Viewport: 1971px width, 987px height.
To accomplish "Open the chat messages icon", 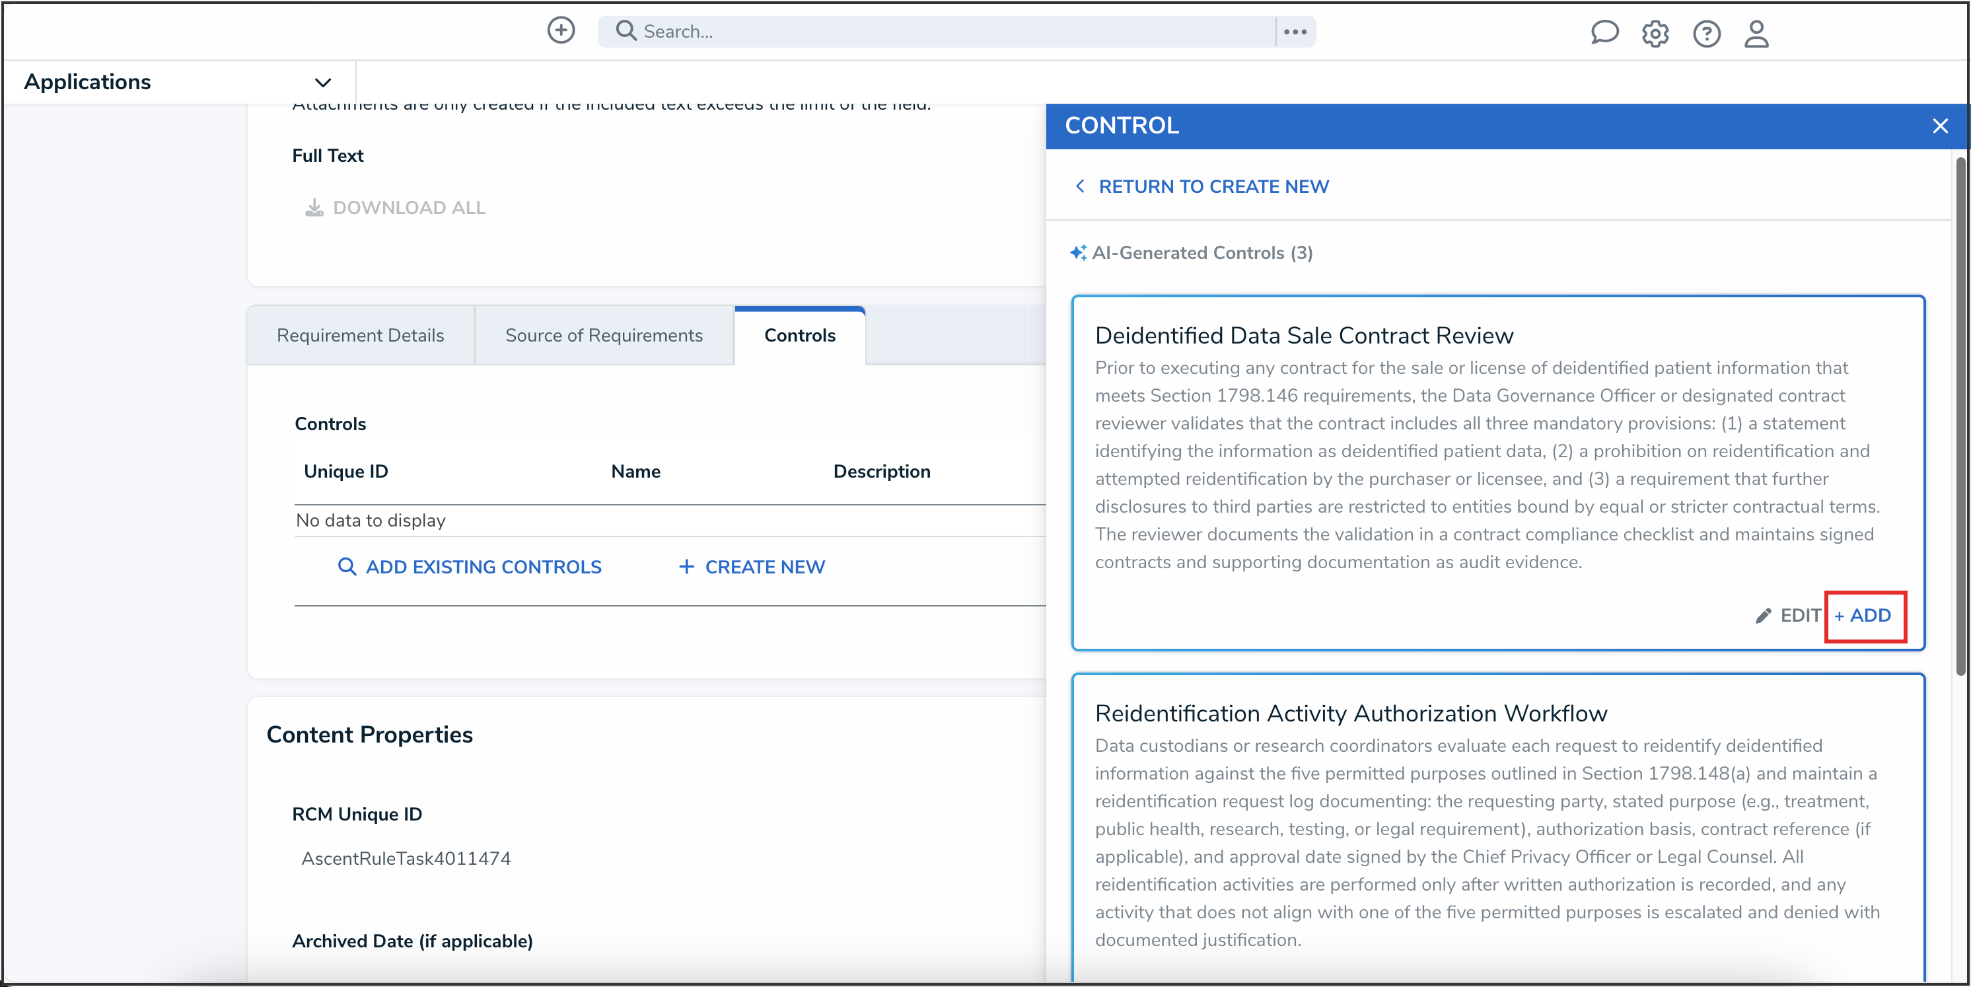I will (x=1604, y=33).
